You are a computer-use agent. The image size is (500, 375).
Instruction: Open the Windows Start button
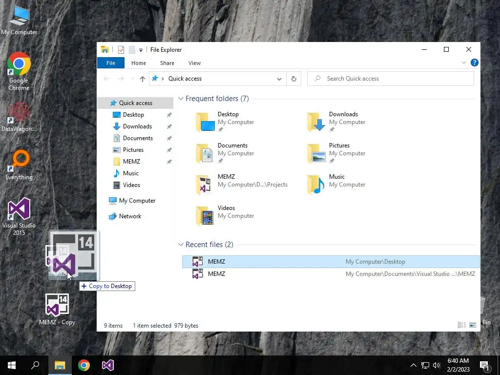pyautogui.click(x=12, y=365)
